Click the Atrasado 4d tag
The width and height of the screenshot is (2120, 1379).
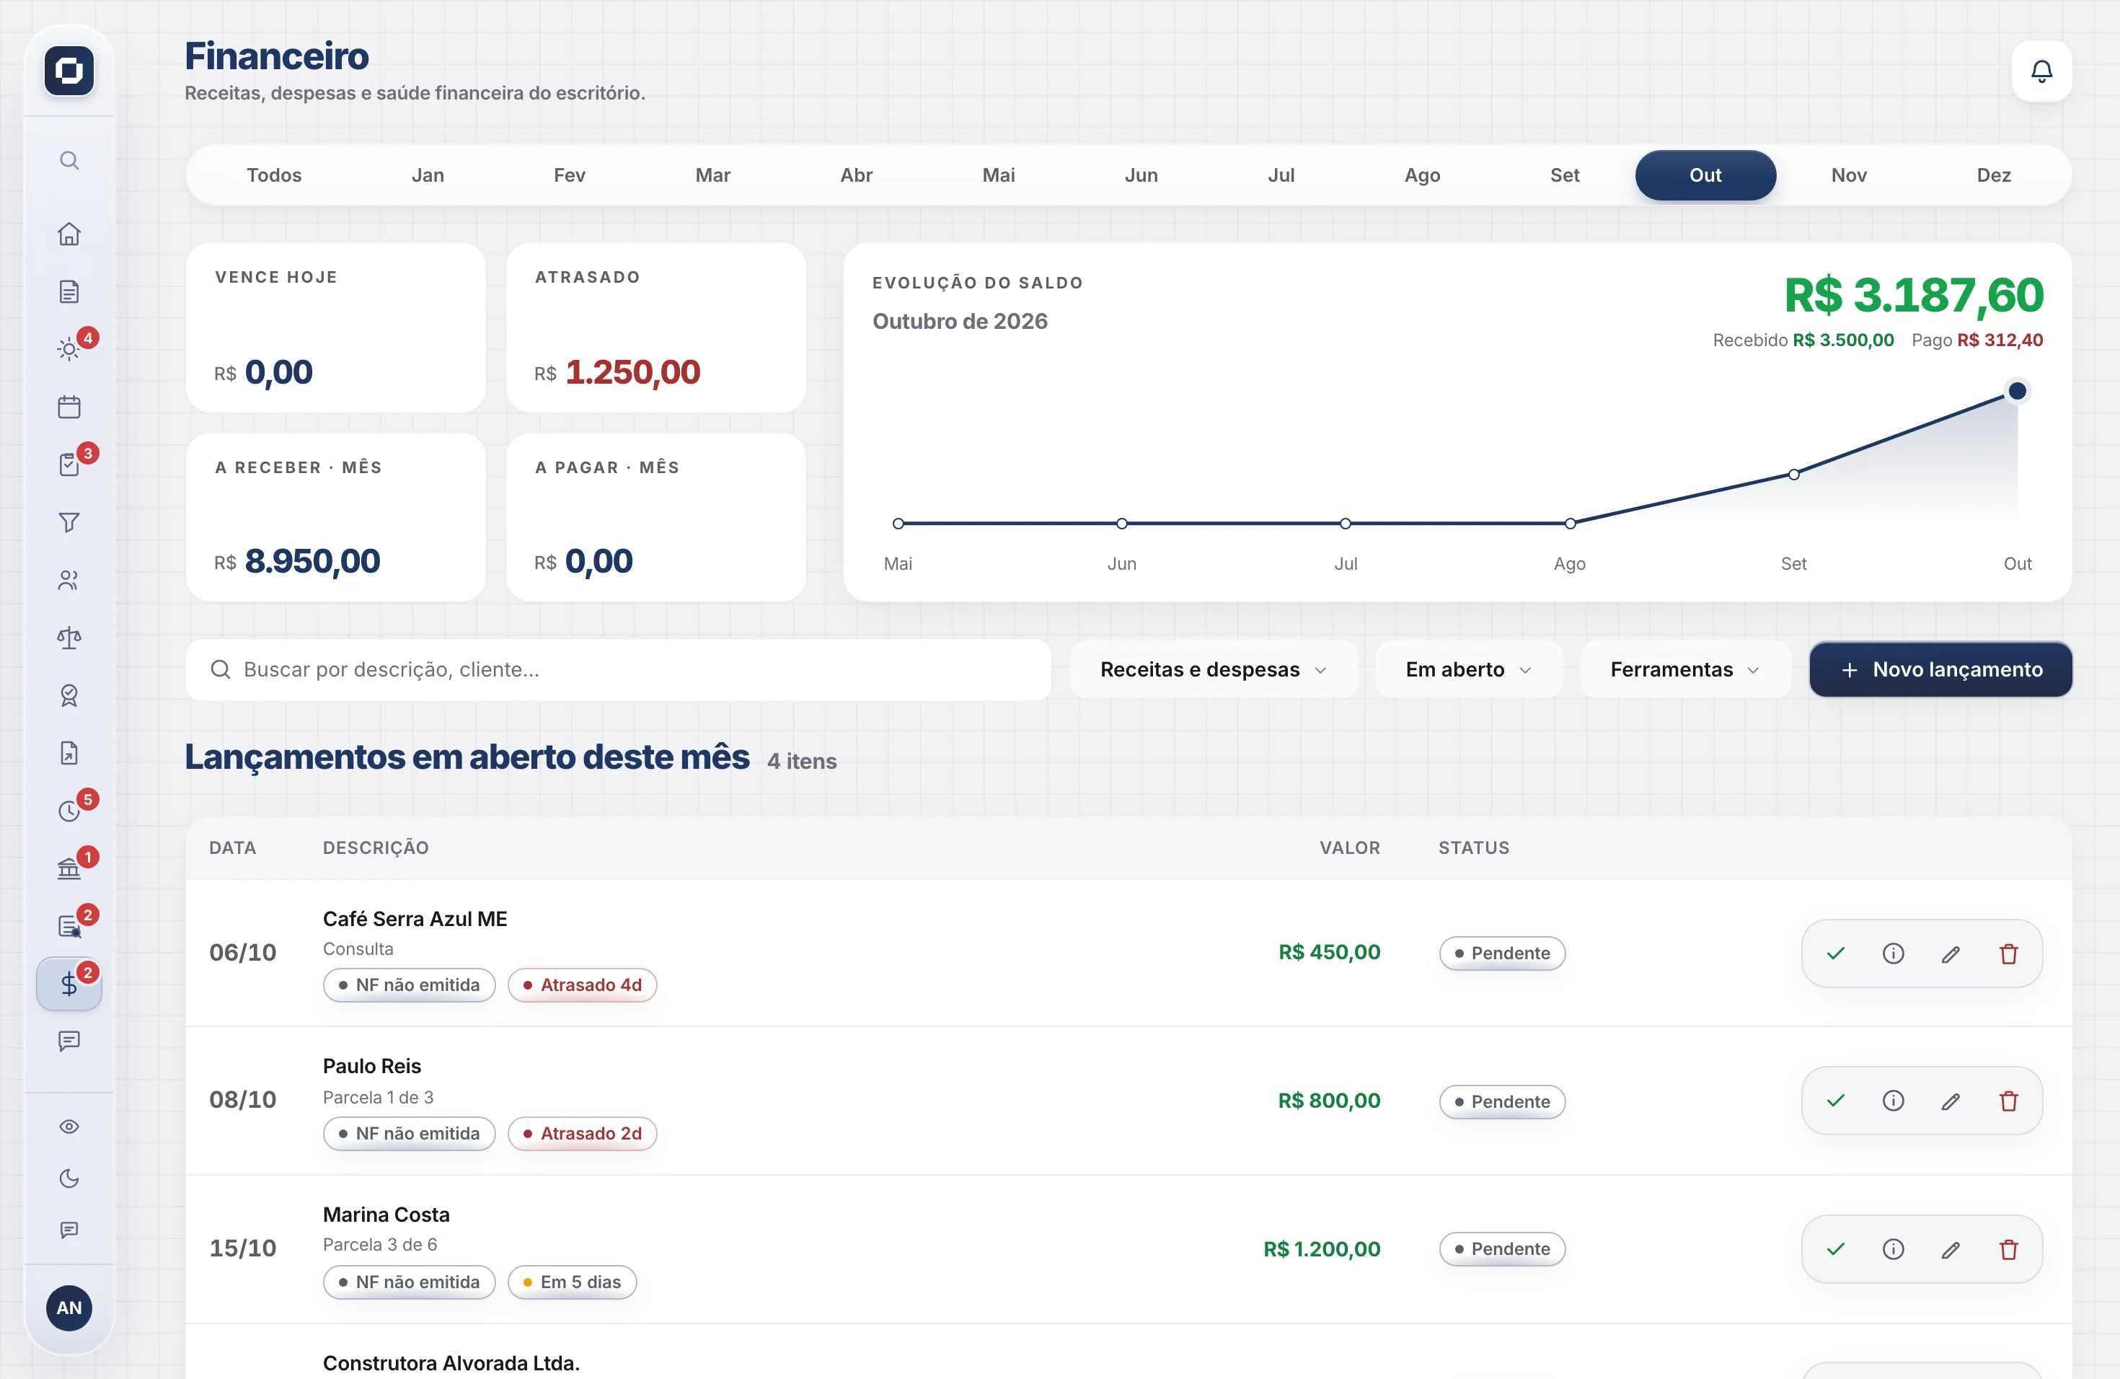tap(582, 985)
